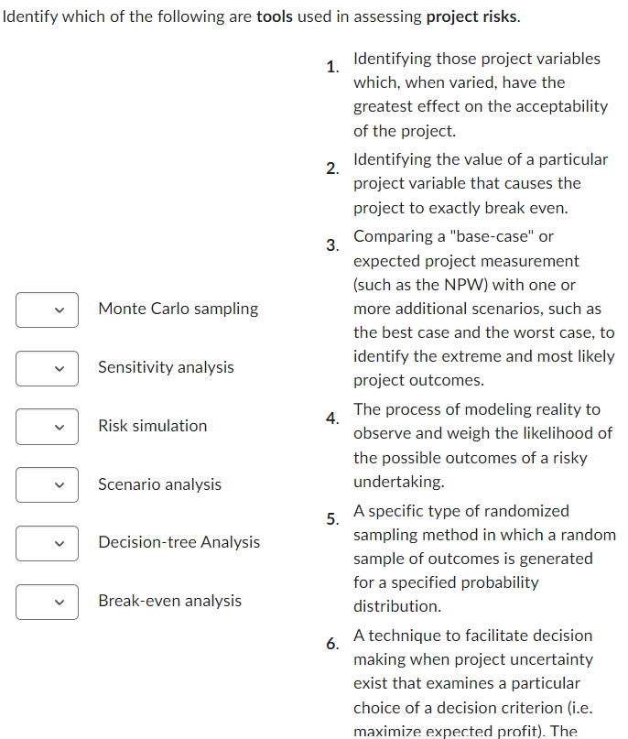Open the dropdown next to Break-even analysis
This screenshot has width=628, height=739.
47,602
